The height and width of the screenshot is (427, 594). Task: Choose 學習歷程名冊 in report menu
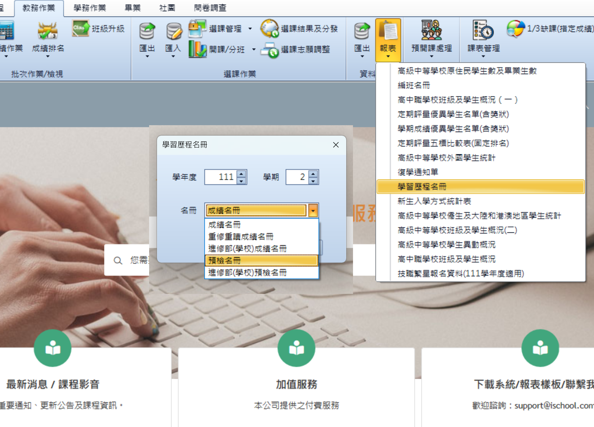pyautogui.click(x=481, y=187)
